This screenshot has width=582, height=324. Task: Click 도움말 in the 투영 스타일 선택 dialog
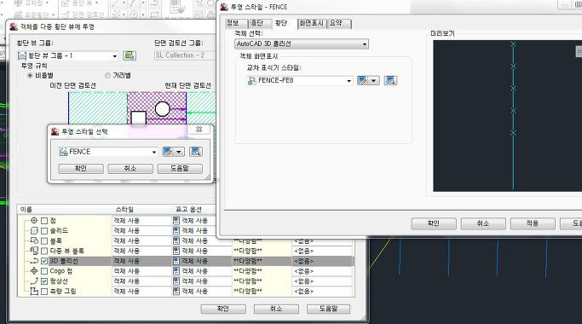point(180,168)
